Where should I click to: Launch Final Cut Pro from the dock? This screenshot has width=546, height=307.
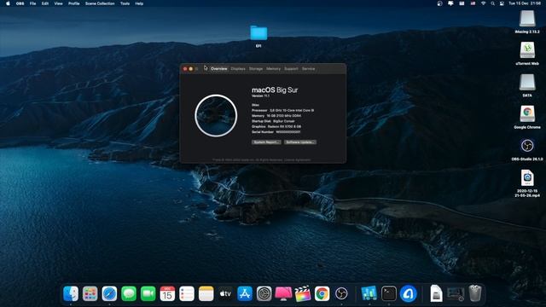pos(303,293)
